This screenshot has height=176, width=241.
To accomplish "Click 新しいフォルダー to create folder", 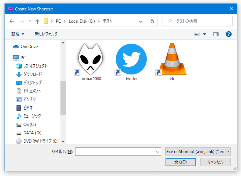I will (x=48, y=34).
